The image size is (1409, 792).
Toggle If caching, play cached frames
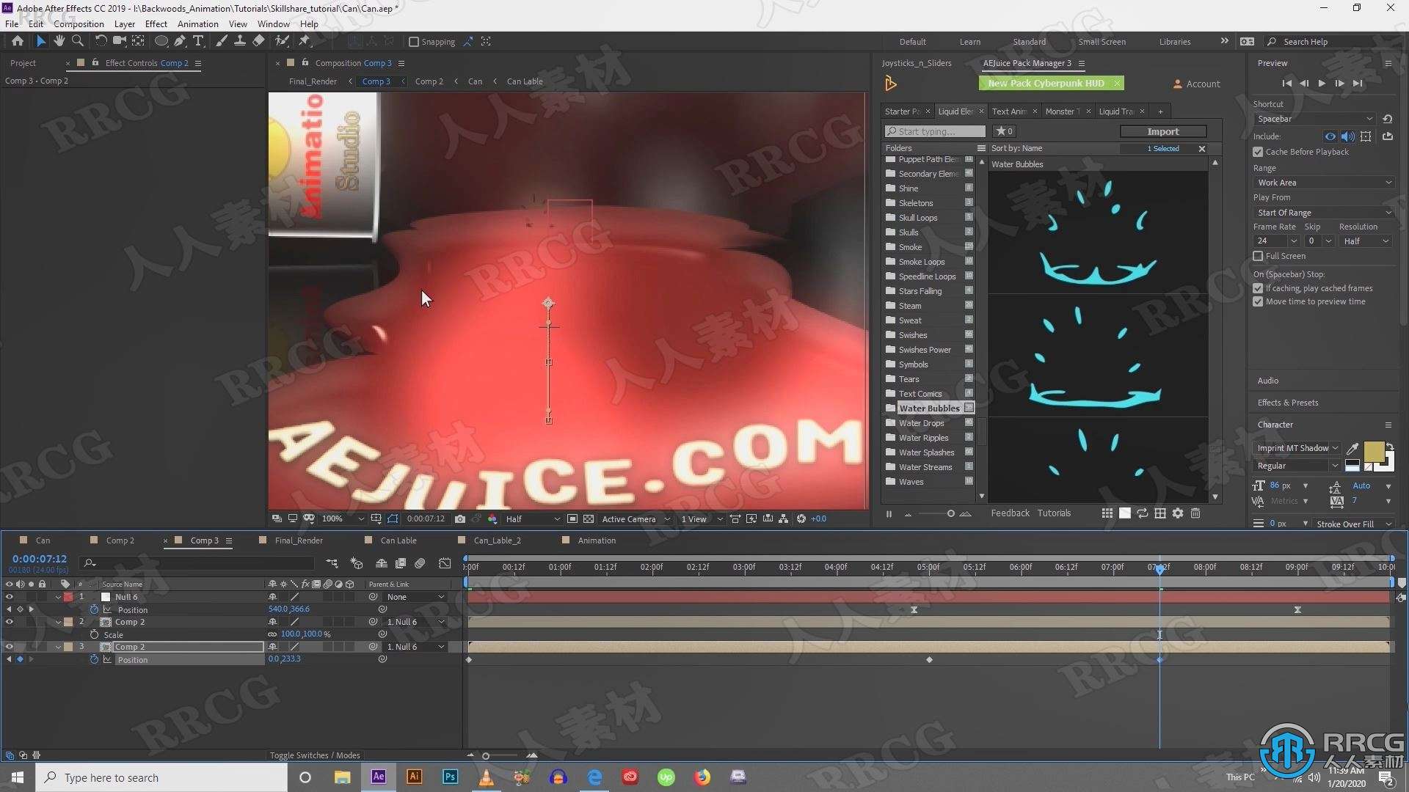[x=1258, y=288]
